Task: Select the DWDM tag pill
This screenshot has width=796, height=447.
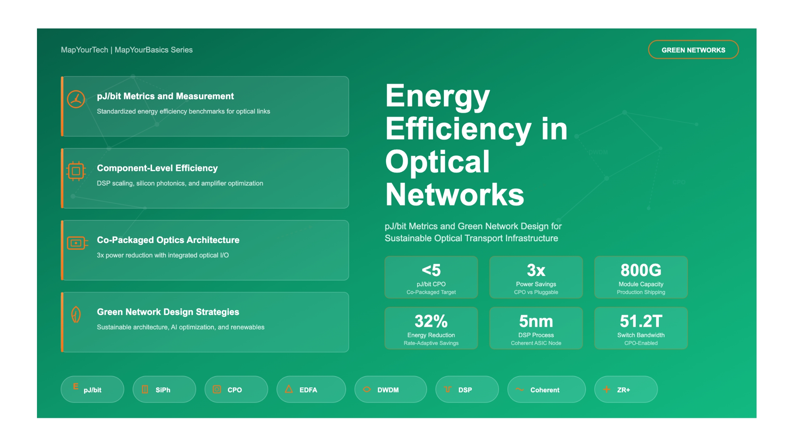Action: click(x=390, y=390)
